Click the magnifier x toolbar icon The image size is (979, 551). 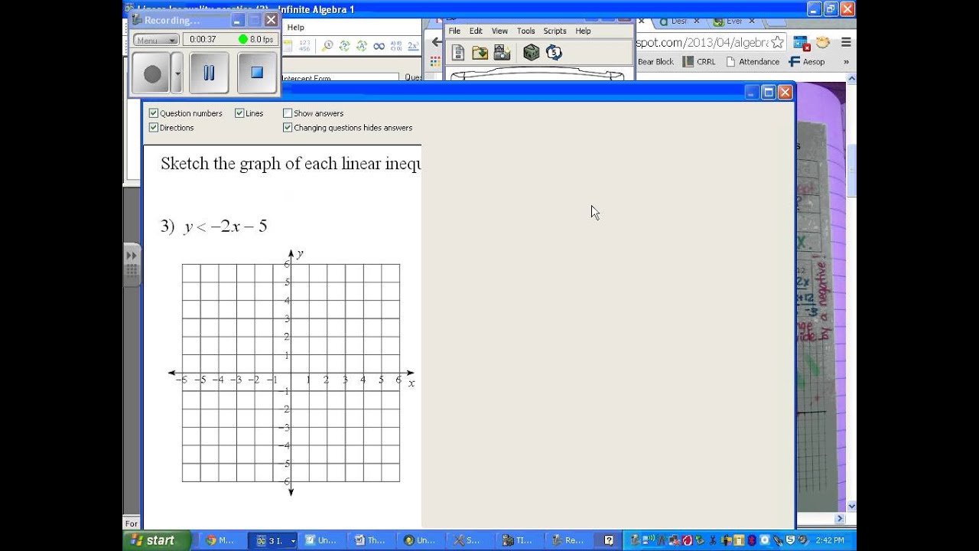[327, 46]
